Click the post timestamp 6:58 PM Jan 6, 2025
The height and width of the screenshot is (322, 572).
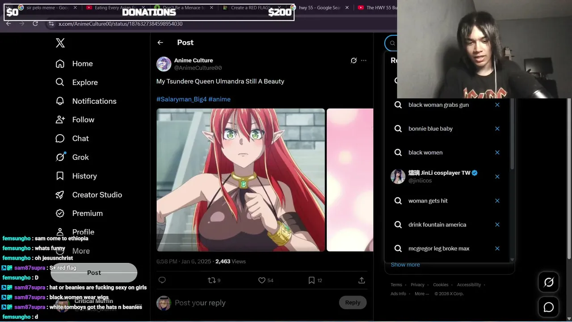(184, 261)
